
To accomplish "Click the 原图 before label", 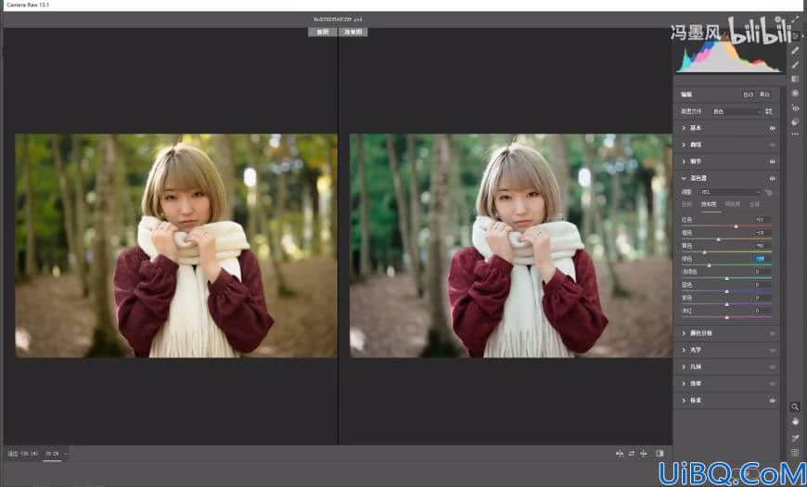I will (323, 32).
